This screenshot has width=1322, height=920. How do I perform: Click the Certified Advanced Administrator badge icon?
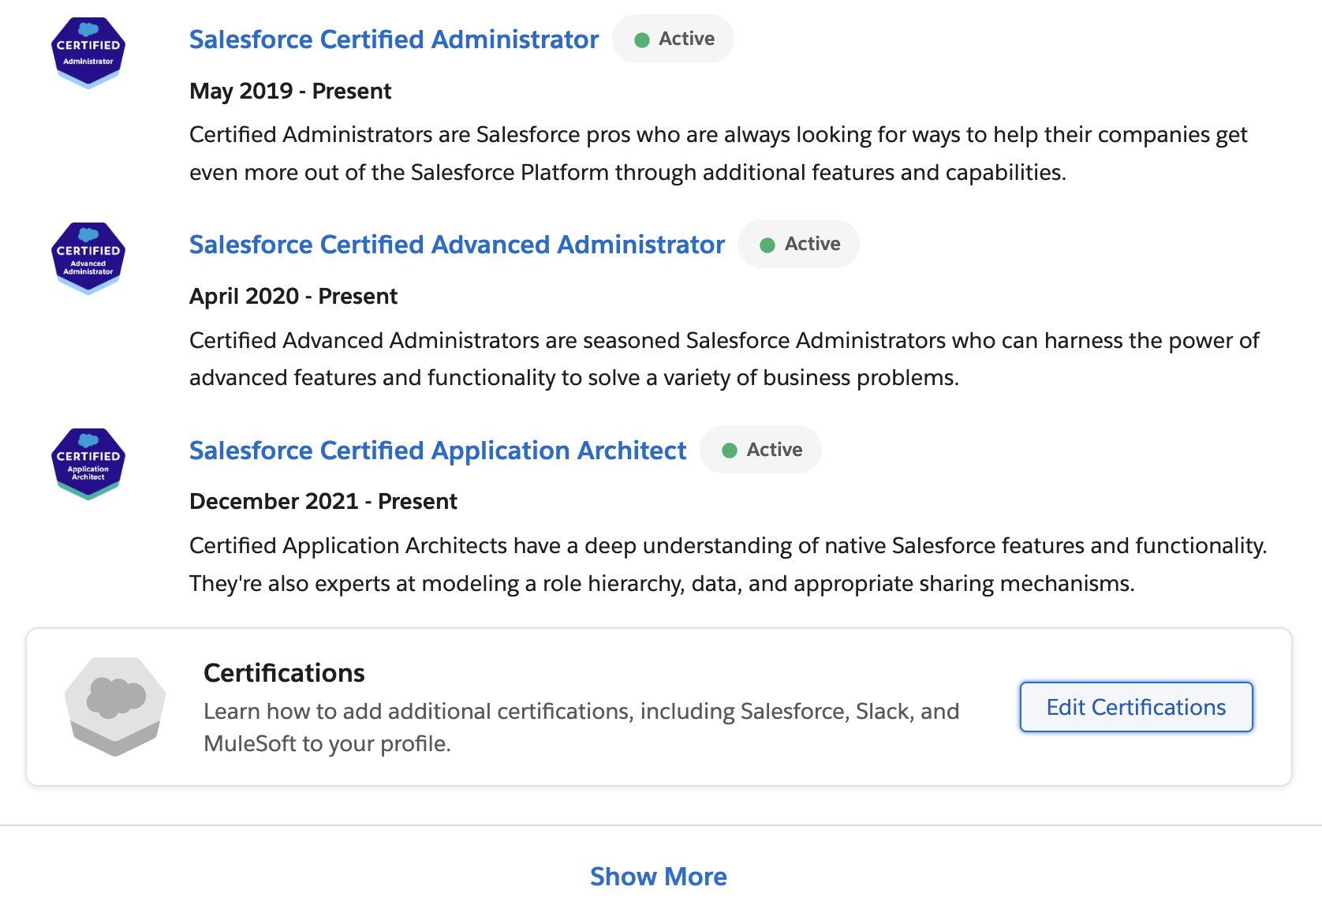pos(88,258)
